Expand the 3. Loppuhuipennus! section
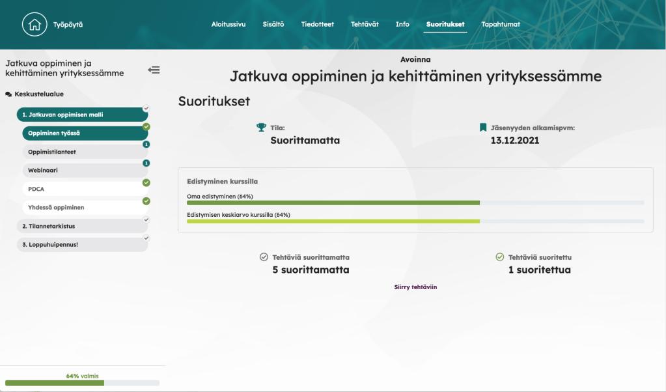The width and height of the screenshot is (666, 392). (82, 245)
